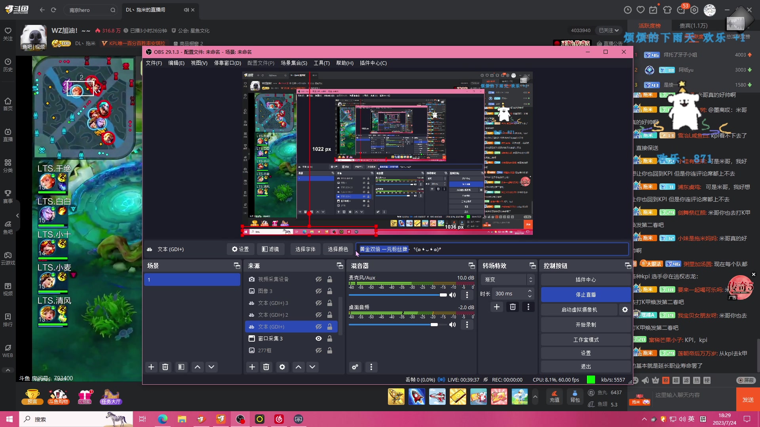Click the 开始录制 button

click(x=586, y=325)
